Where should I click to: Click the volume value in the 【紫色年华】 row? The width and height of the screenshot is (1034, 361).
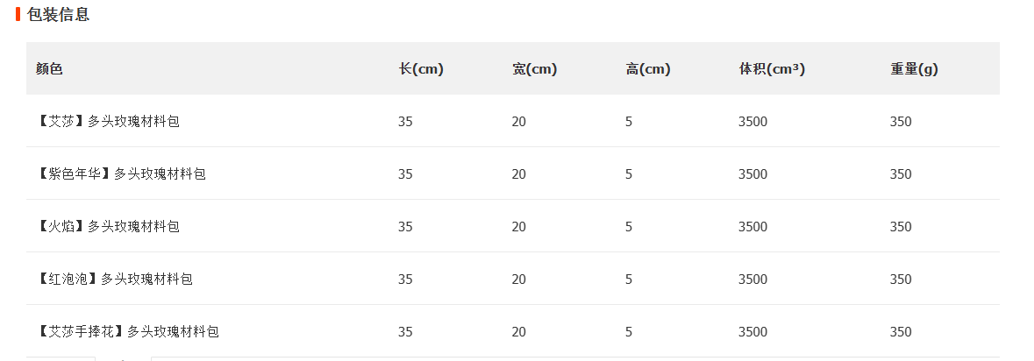tap(752, 174)
